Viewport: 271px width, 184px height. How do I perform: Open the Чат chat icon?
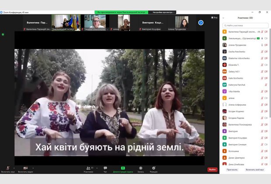pos(105,169)
